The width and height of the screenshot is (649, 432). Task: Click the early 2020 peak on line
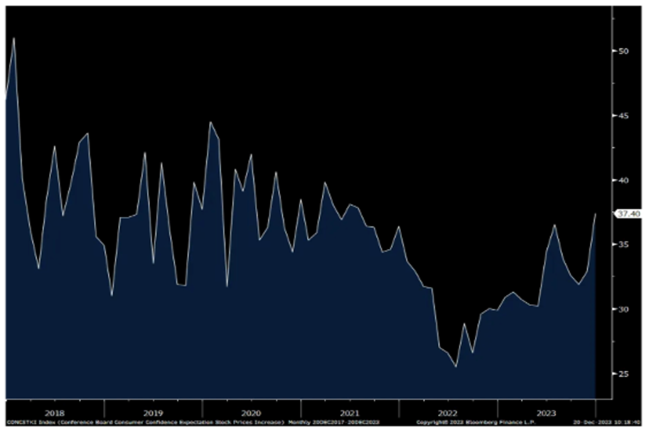pos(210,122)
